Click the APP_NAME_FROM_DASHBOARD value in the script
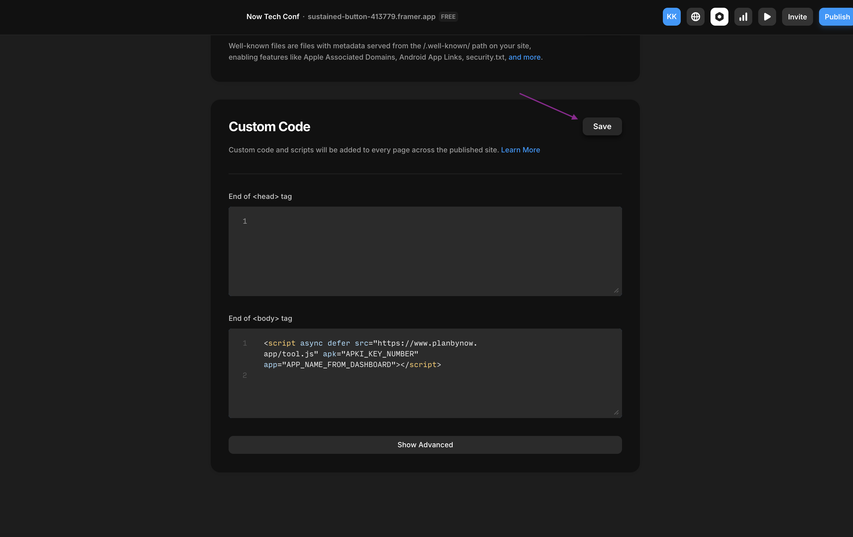 [x=339, y=364]
